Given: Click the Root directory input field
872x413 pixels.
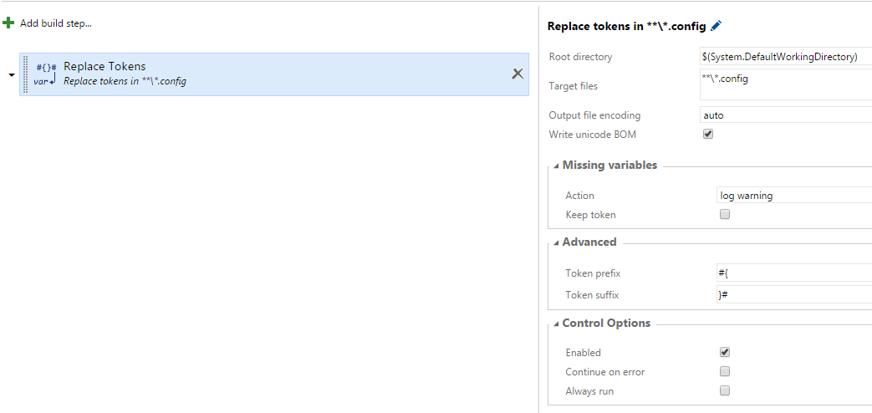Looking at the screenshot, I should [785, 57].
